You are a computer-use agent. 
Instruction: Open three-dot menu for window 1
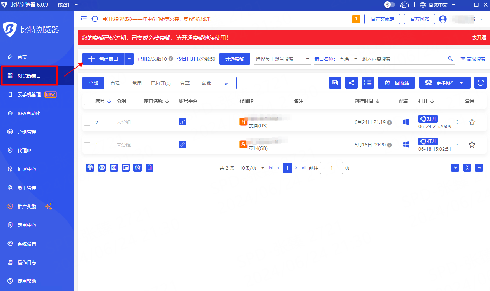(457, 145)
